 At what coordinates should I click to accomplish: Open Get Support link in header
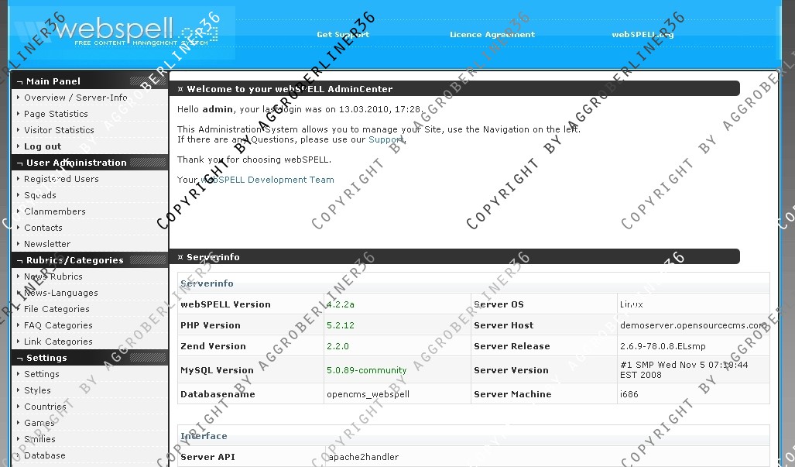click(342, 35)
